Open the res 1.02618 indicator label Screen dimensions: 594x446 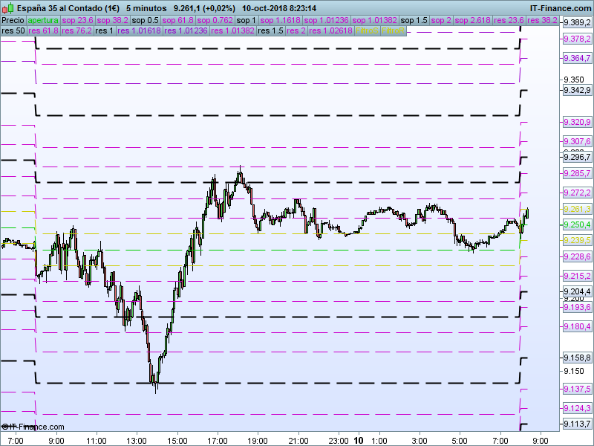click(330, 30)
